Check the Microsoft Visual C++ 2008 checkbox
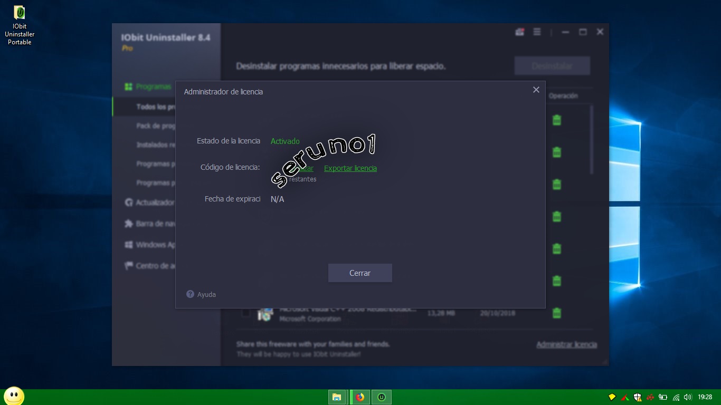The width and height of the screenshot is (721, 405). click(x=246, y=313)
